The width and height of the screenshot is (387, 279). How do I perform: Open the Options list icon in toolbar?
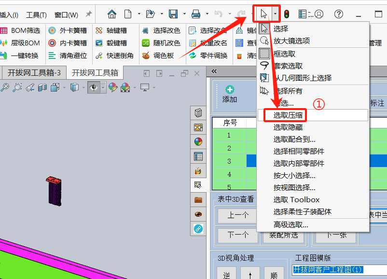click(x=303, y=14)
